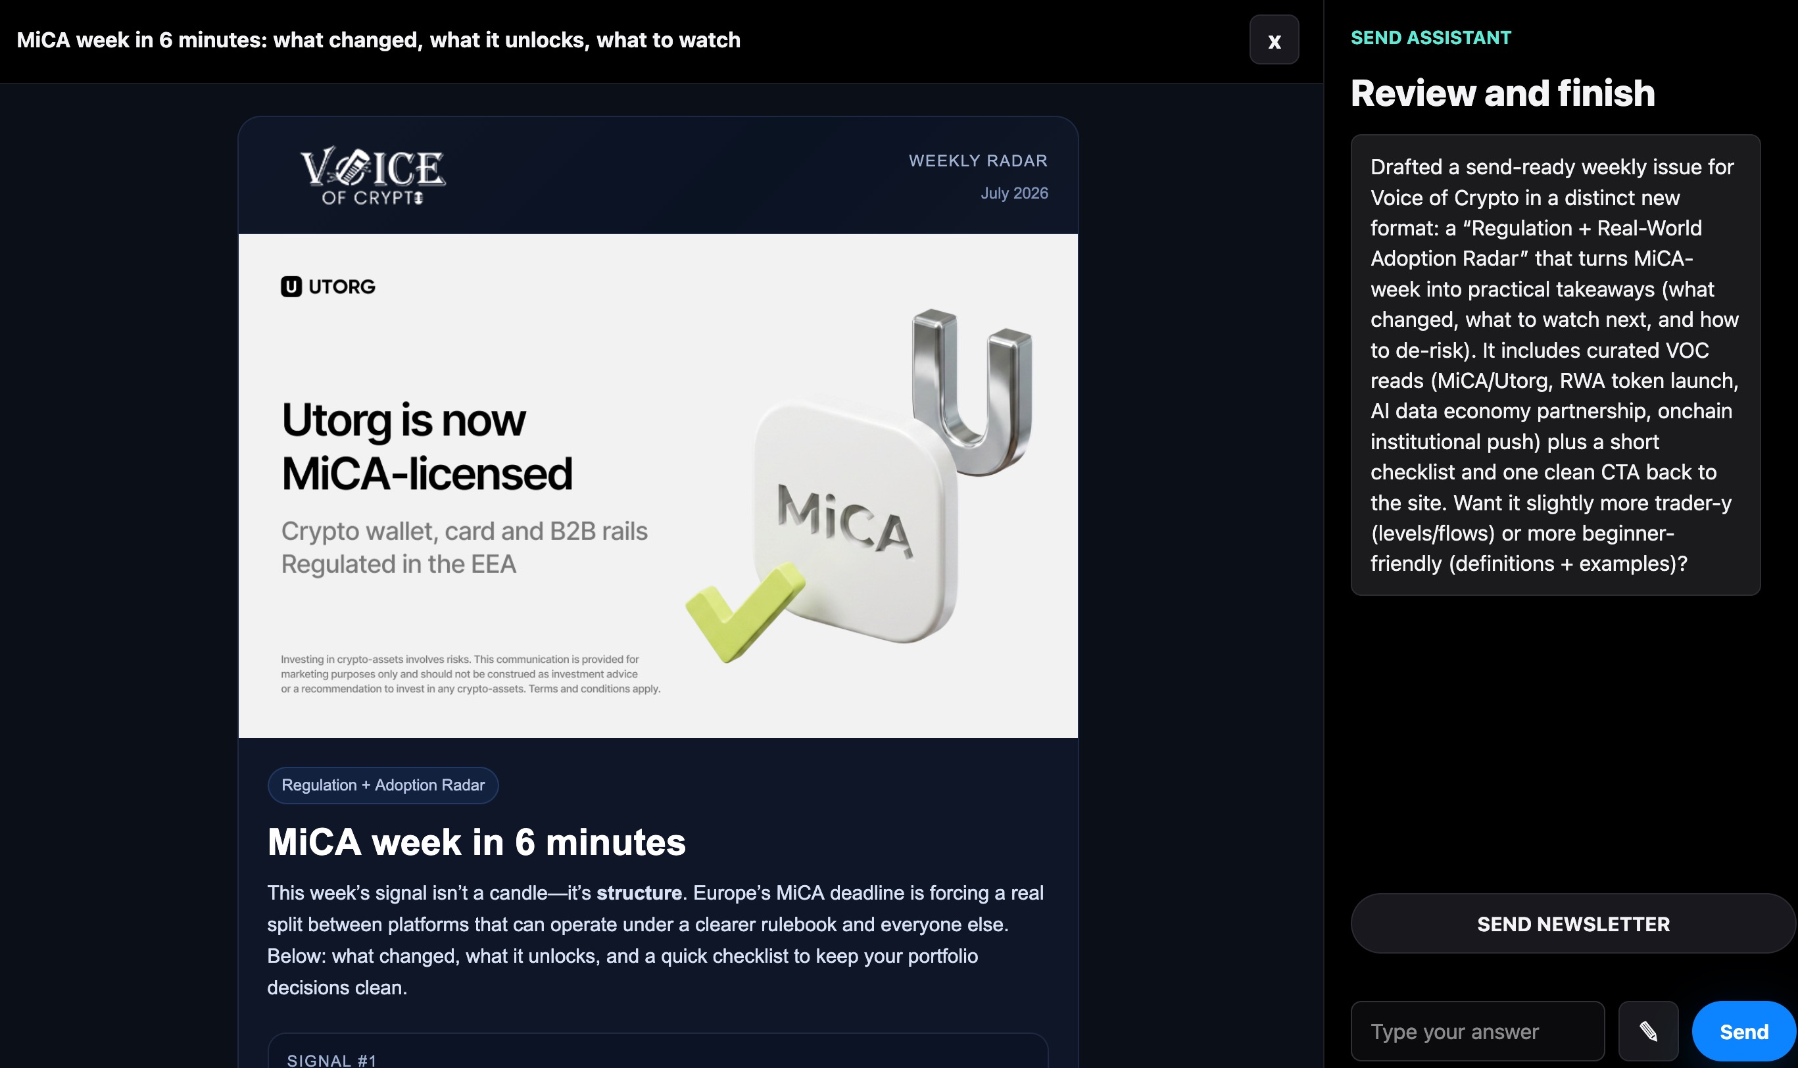Click the assistant draft summary message box
Viewport: 1798px width, 1068px height.
[1555, 365]
